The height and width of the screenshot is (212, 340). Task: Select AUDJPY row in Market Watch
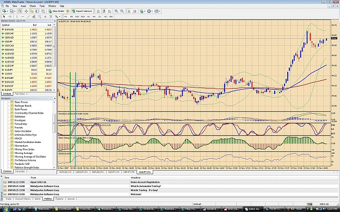click(x=27, y=70)
